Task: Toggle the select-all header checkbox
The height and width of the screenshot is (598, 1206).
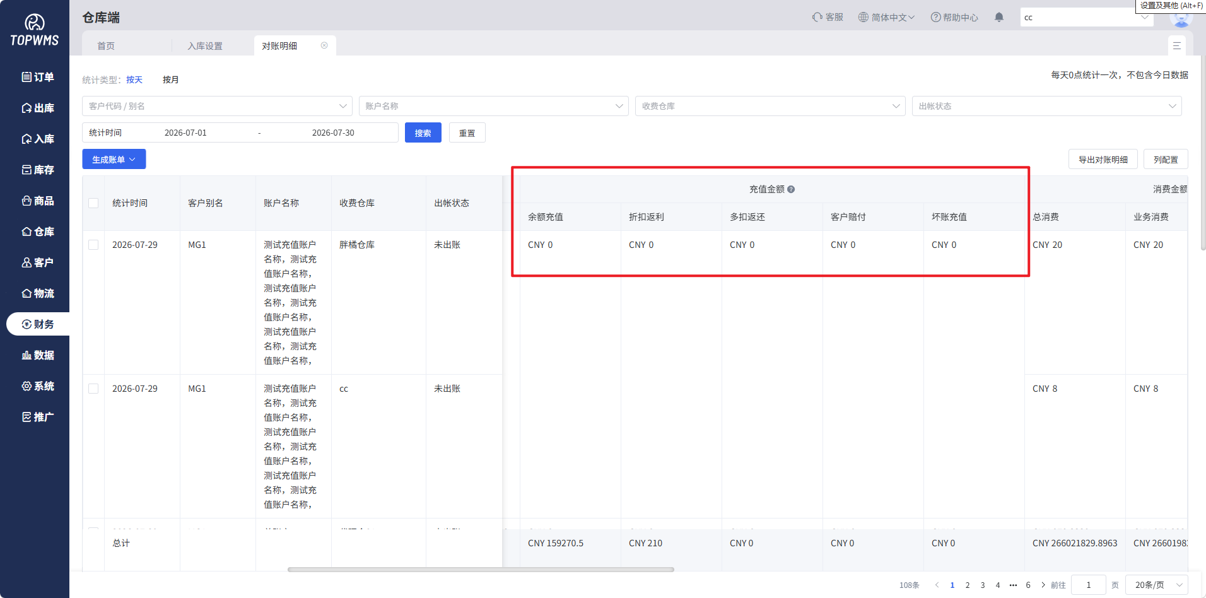Action: [93, 203]
